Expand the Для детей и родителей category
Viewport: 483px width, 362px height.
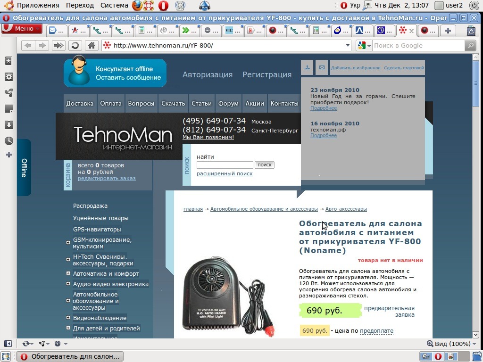[x=68, y=328]
